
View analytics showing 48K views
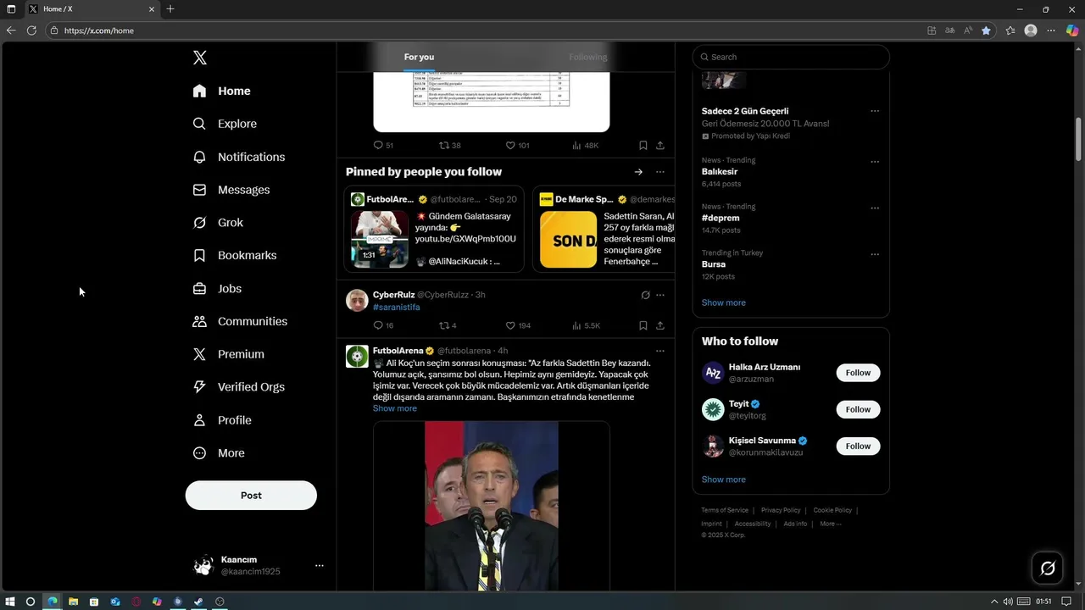[585, 146]
